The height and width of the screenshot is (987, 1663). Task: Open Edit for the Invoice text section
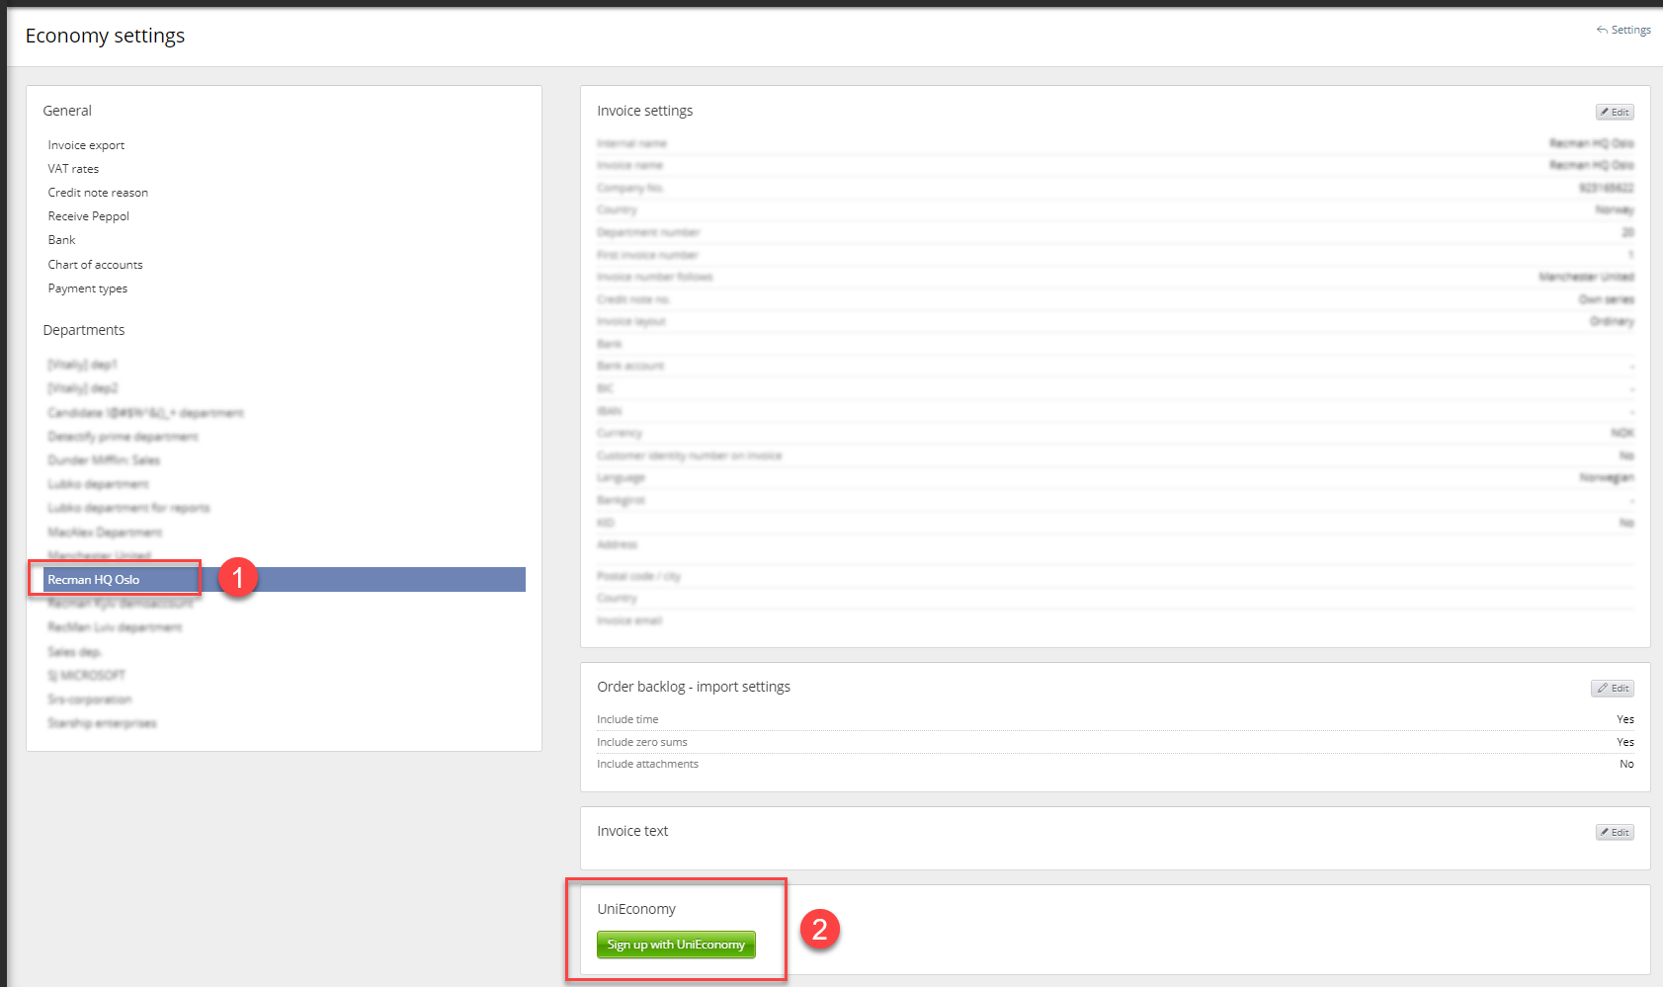coord(1614,832)
